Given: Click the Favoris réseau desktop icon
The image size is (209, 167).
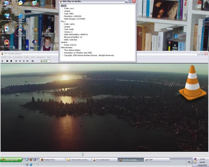Looking at the screenshot, I should (x=7, y=17).
